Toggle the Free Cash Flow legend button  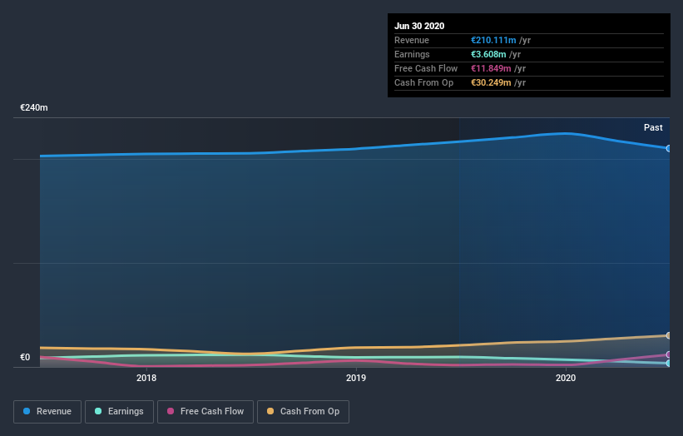click(205, 412)
